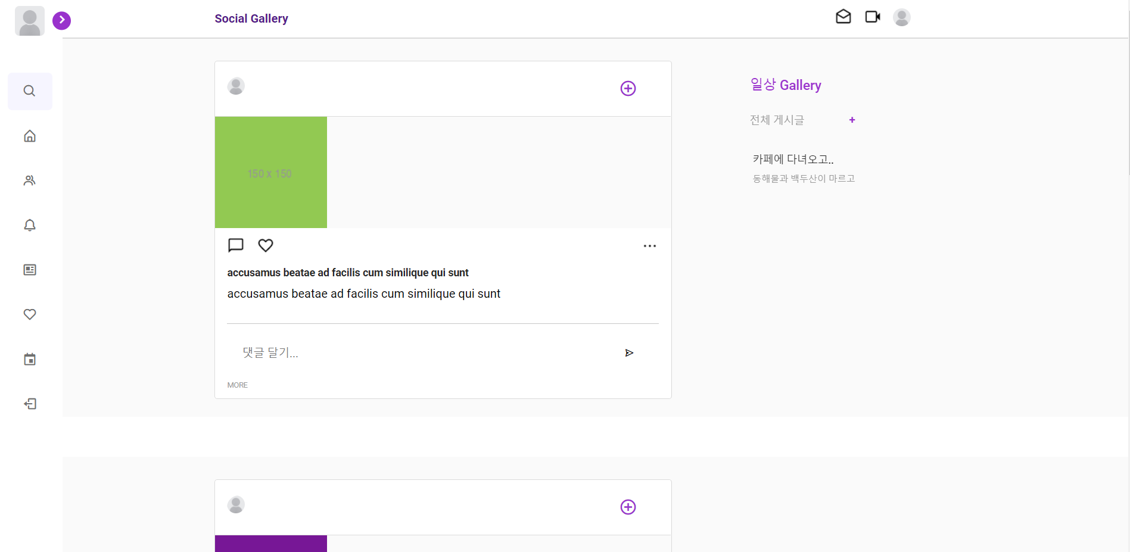Viewport: 1130px width, 552px height.
Task: Click the user avatar in top header
Action: tap(902, 17)
